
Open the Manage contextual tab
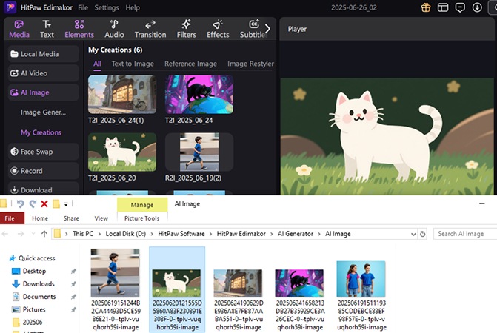(x=142, y=205)
